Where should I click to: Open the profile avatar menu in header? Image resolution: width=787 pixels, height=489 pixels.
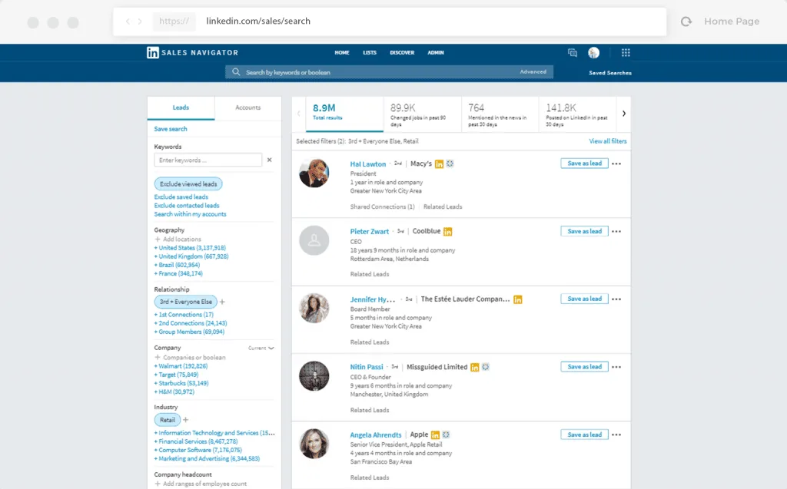point(594,53)
